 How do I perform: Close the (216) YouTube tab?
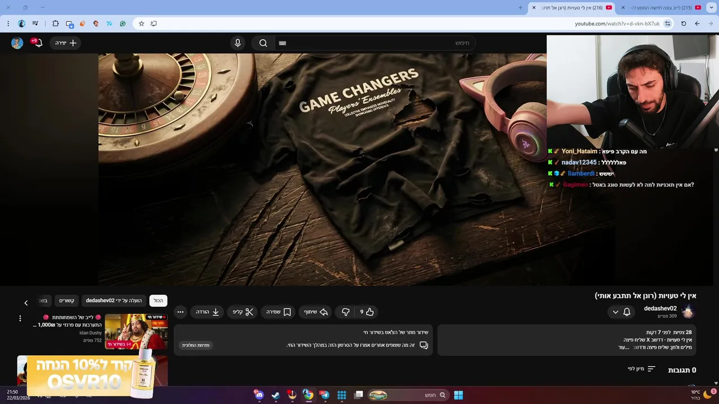[x=534, y=7]
